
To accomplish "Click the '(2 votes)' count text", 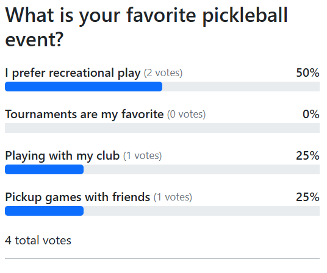I will (163, 73).
